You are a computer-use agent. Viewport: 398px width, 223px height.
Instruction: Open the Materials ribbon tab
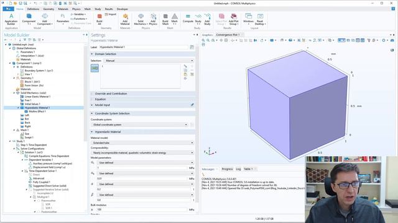point(63,9)
